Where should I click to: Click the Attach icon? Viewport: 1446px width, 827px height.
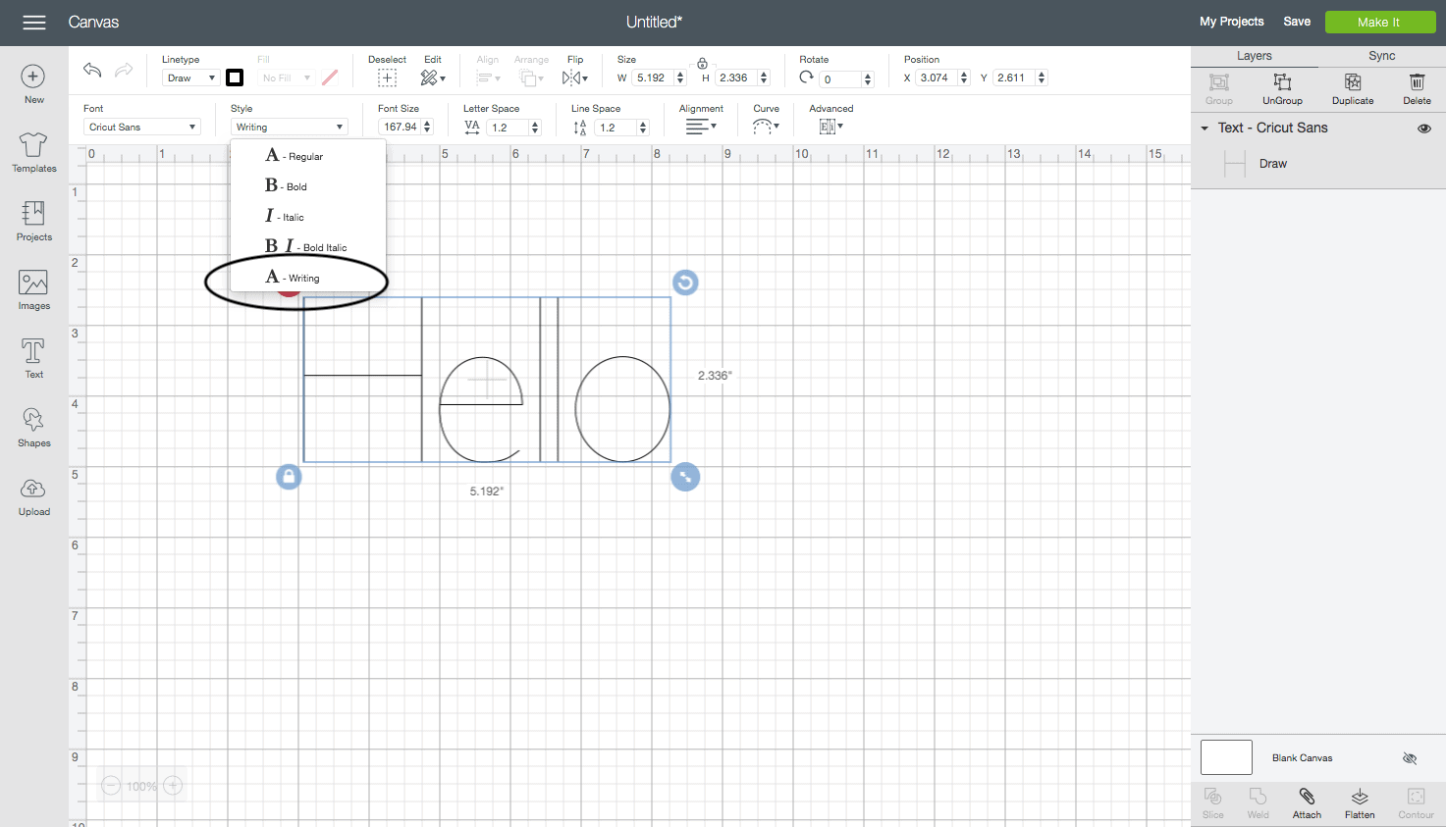[1306, 801]
